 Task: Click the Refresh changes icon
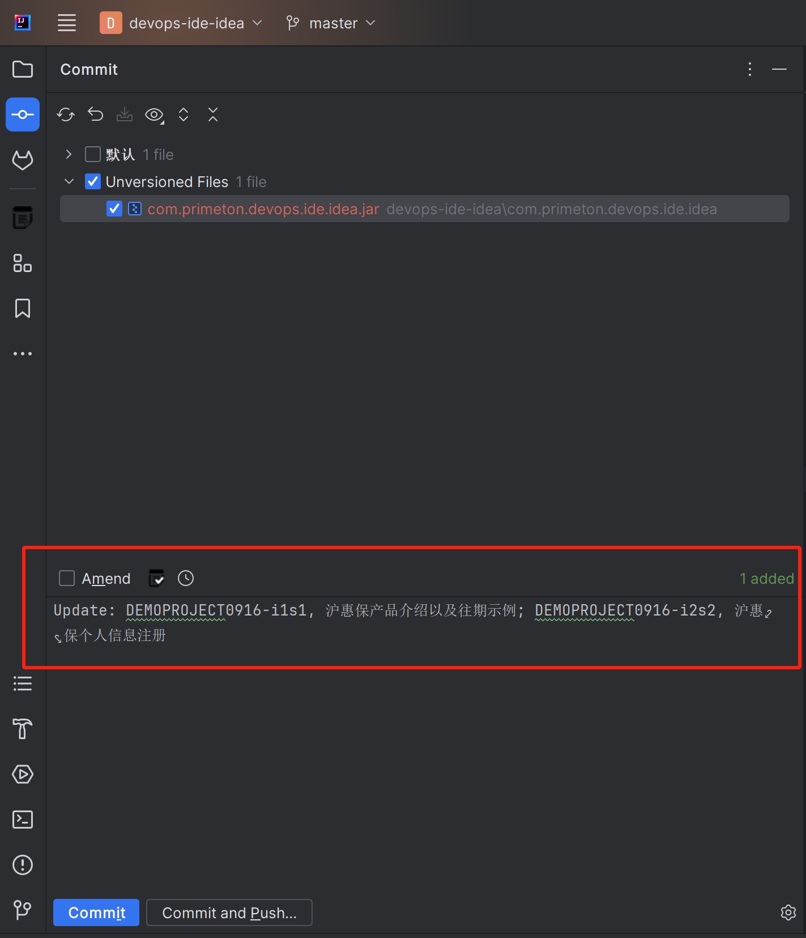point(66,115)
